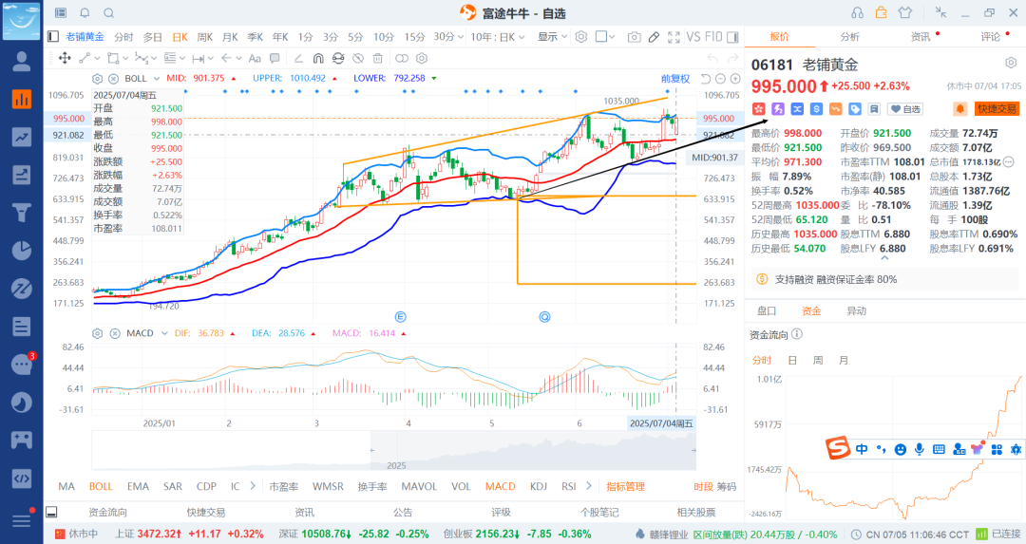The height and width of the screenshot is (544, 1026).
Task: Open stock panel settings gear icon
Action: click(x=1011, y=64)
